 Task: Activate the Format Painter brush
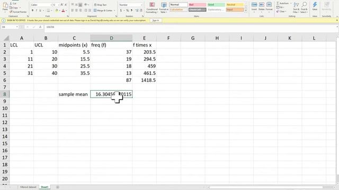(x=18, y=12)
